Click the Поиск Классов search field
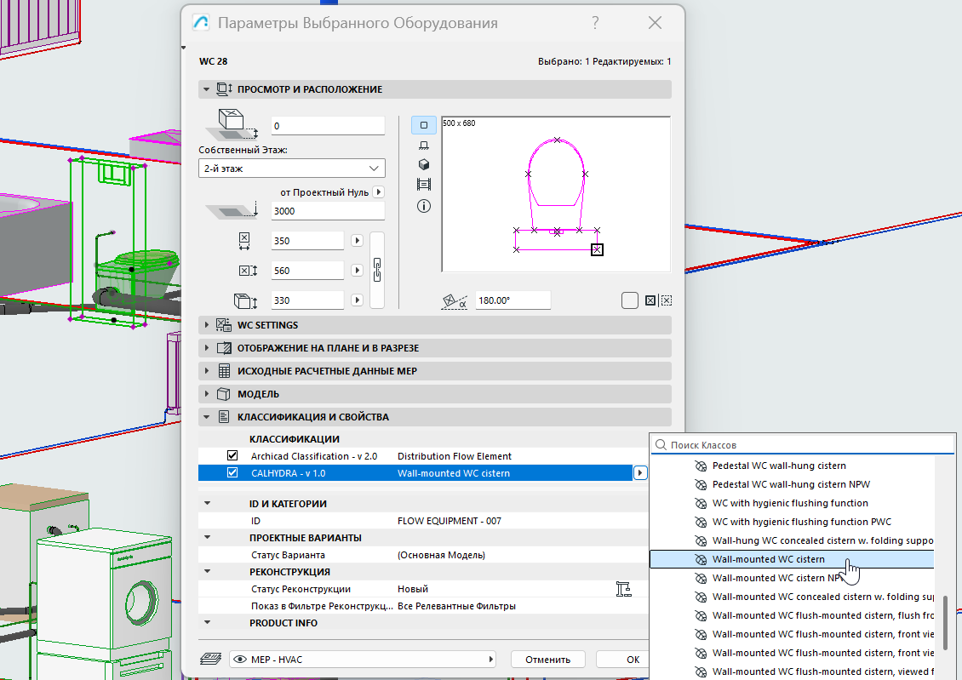The height and width of the screenshot is (680, 962). (803, 444)
